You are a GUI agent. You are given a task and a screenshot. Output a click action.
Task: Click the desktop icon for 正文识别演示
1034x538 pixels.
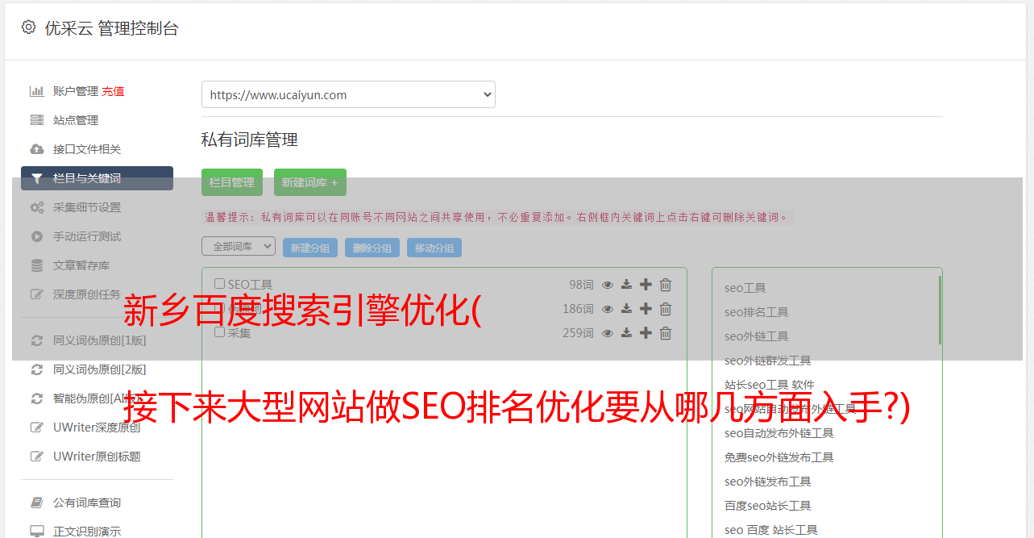click(x=36, y=532)
